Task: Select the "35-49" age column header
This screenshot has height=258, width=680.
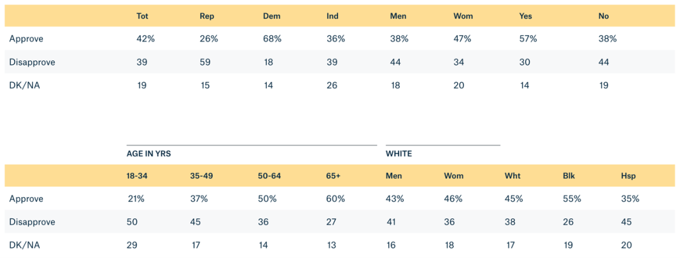Action: click(201, 176)
